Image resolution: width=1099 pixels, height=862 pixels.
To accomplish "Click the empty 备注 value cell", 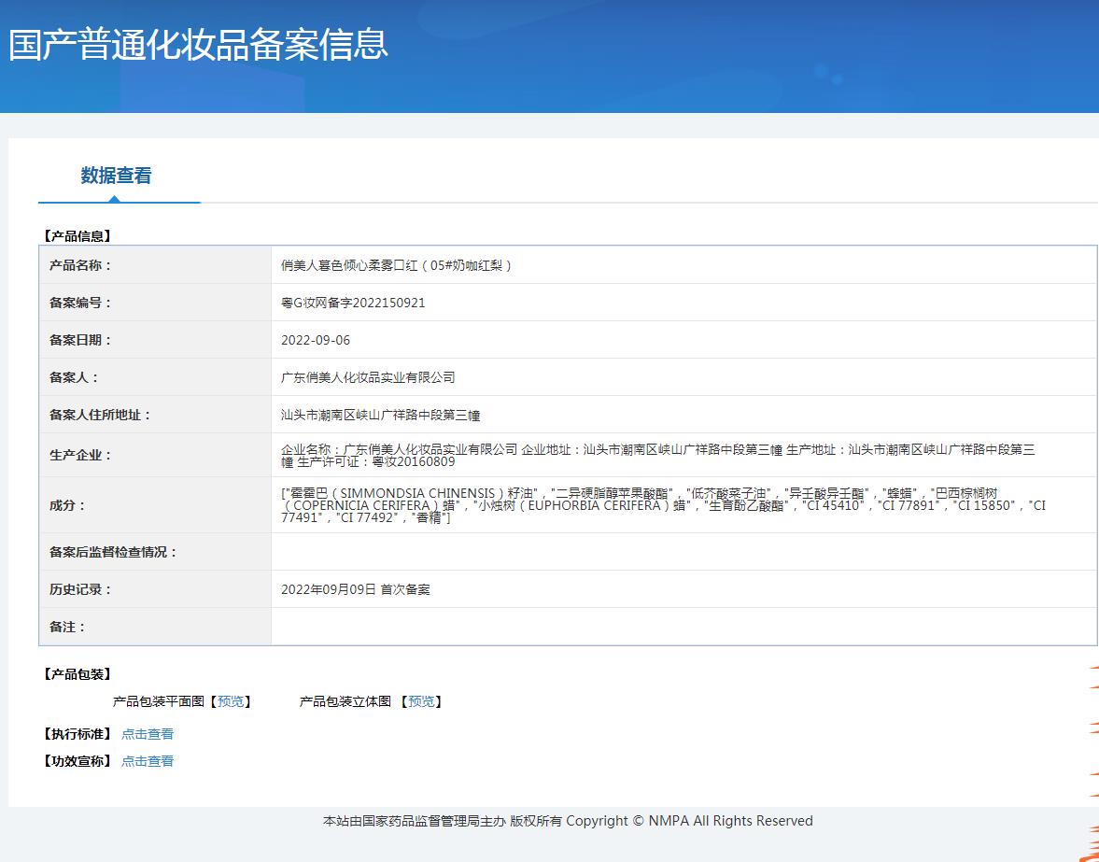I will click(683, 627).
